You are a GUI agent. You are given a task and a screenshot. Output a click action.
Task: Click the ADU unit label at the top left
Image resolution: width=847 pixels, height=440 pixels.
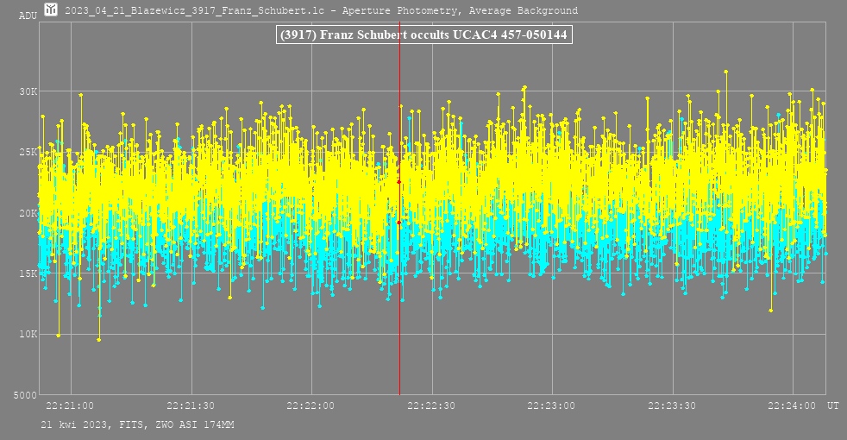28,16
